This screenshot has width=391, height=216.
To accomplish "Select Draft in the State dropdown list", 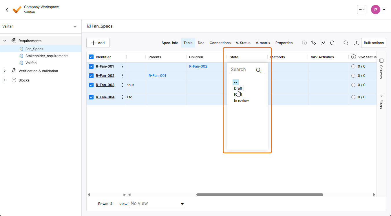I will (238, 88).
